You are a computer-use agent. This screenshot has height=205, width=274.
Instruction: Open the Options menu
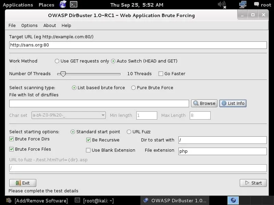point(29,25)
